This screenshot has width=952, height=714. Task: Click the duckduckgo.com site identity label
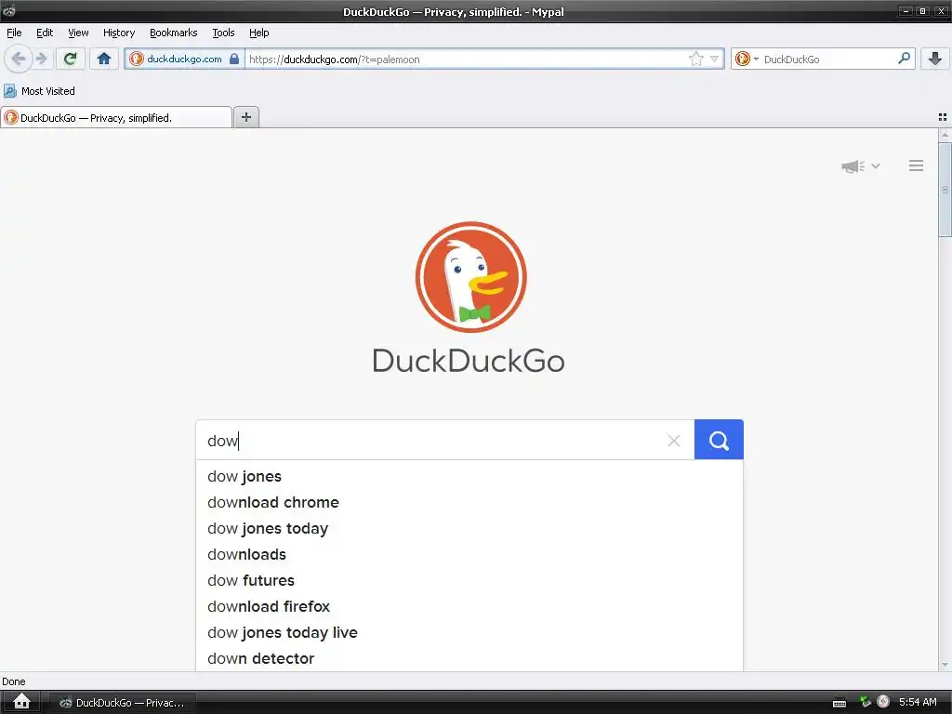point(184,59)
